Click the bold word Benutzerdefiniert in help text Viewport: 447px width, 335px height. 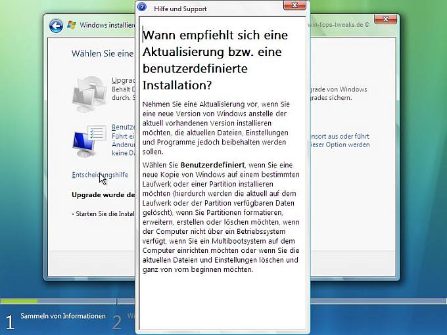click(212, 166)
